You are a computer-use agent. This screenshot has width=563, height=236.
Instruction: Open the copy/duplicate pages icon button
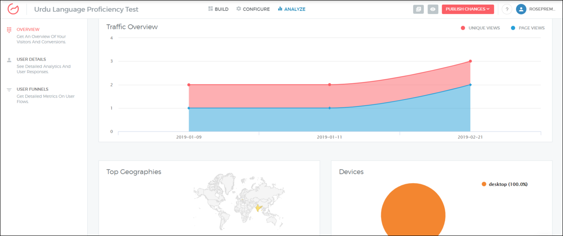[x=418, y=9]
